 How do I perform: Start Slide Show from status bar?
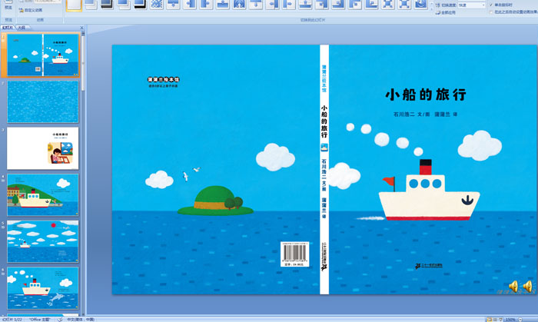[500, 320]
